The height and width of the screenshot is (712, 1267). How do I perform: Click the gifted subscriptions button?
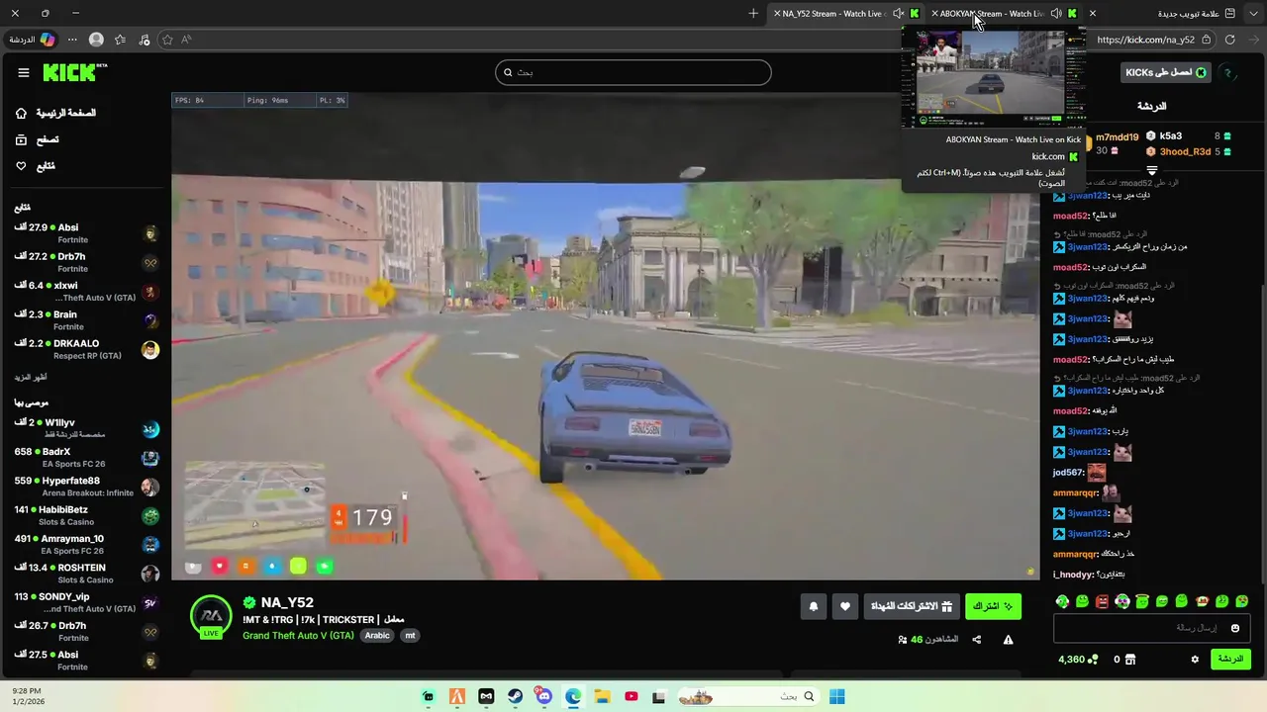tap(911, 606)
